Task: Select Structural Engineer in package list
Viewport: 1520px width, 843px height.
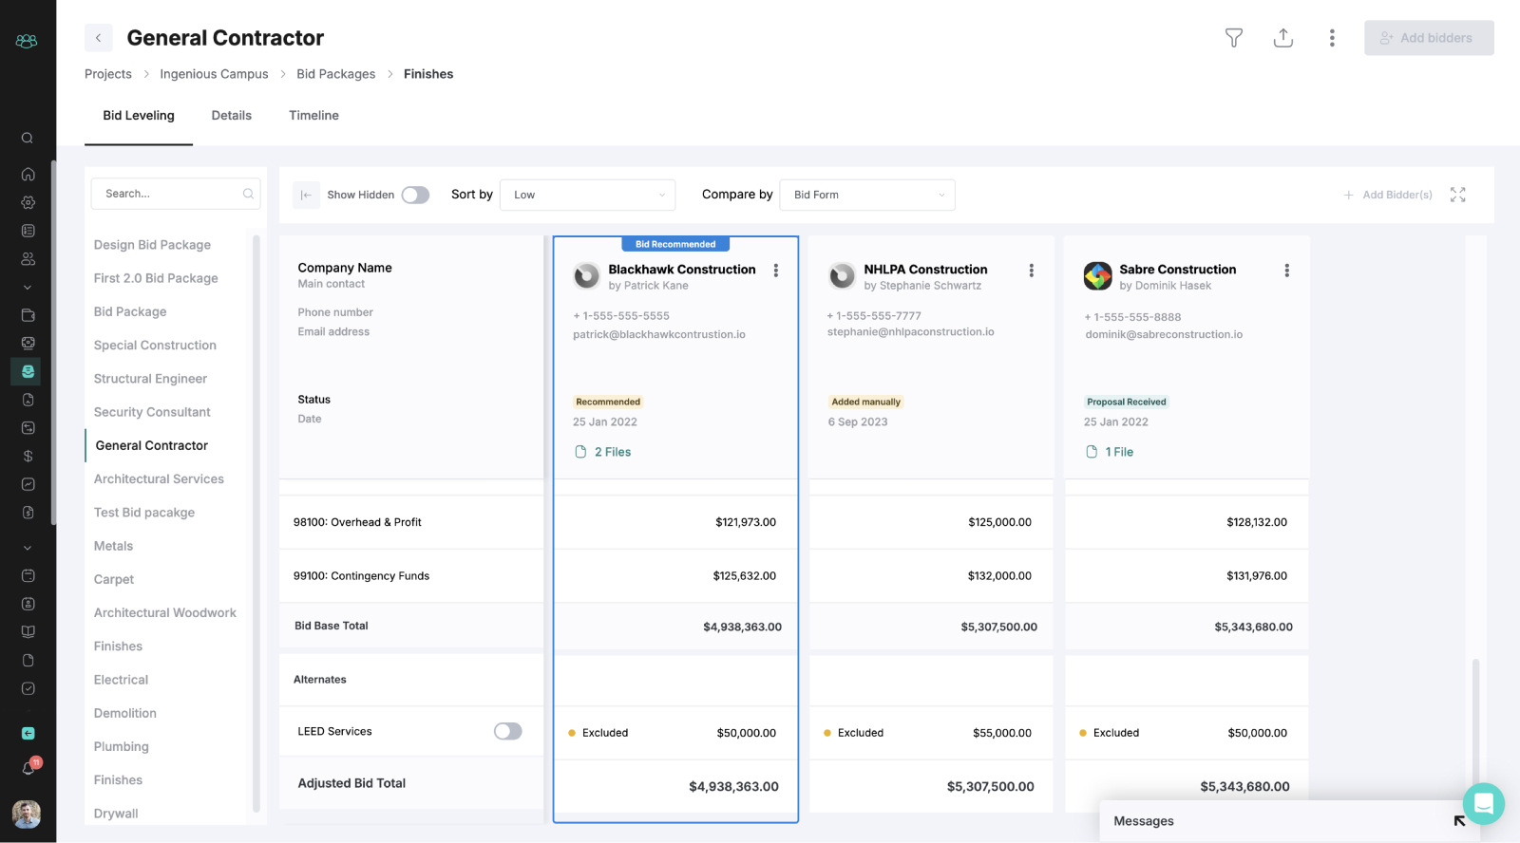Action: pos(150,379)
